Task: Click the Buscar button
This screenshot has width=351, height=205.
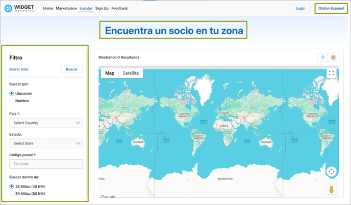Action: click(x=72, y=69)
